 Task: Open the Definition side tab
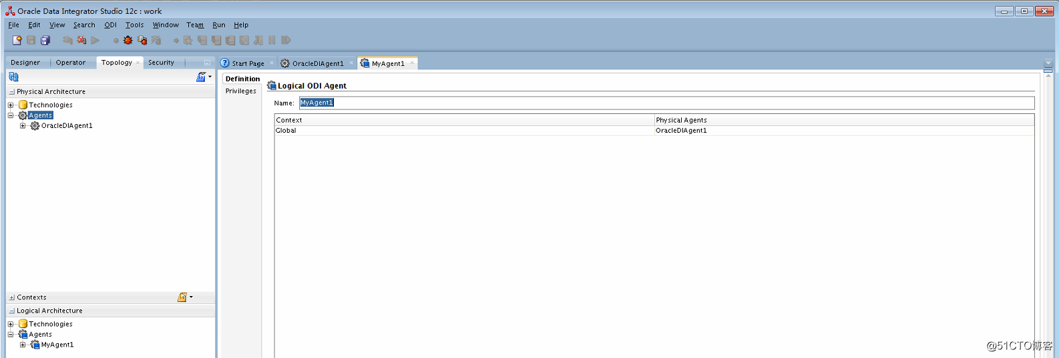point(242,79)
